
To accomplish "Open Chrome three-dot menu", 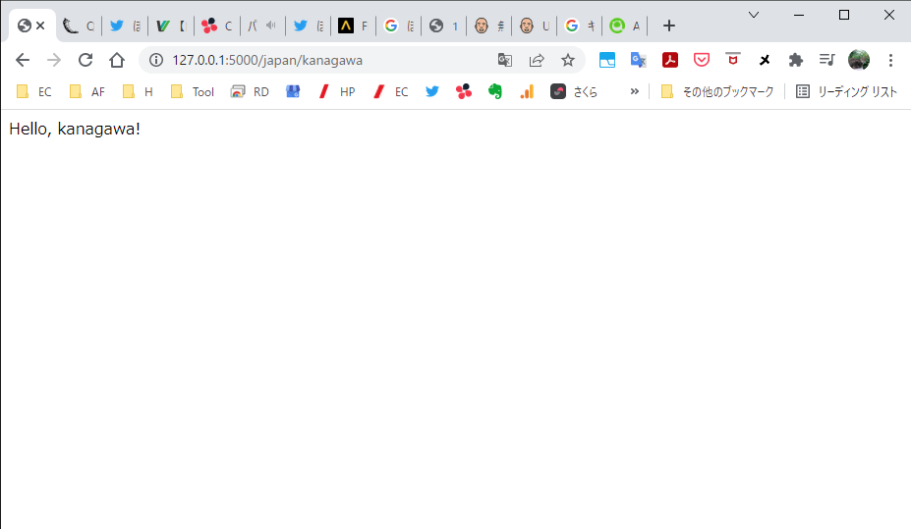I will click(890, 60).
